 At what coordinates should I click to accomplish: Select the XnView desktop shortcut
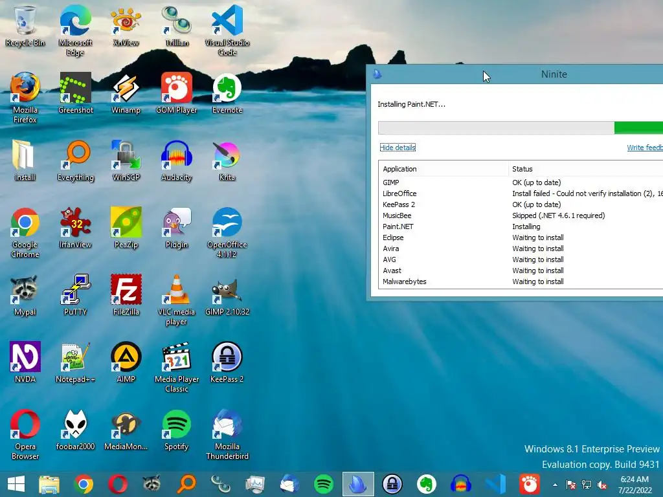126,26
